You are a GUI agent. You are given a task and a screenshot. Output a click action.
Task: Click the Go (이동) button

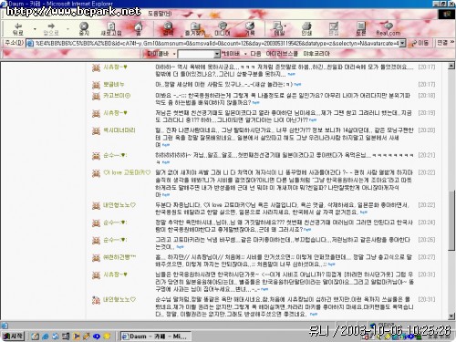coord(420,43)
